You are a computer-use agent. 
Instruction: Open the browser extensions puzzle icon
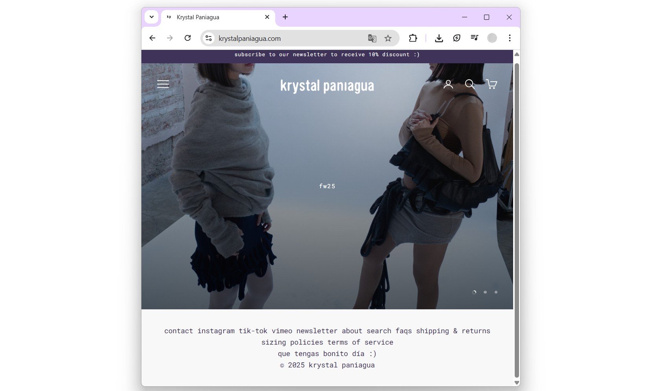click(x=413, y=38)
